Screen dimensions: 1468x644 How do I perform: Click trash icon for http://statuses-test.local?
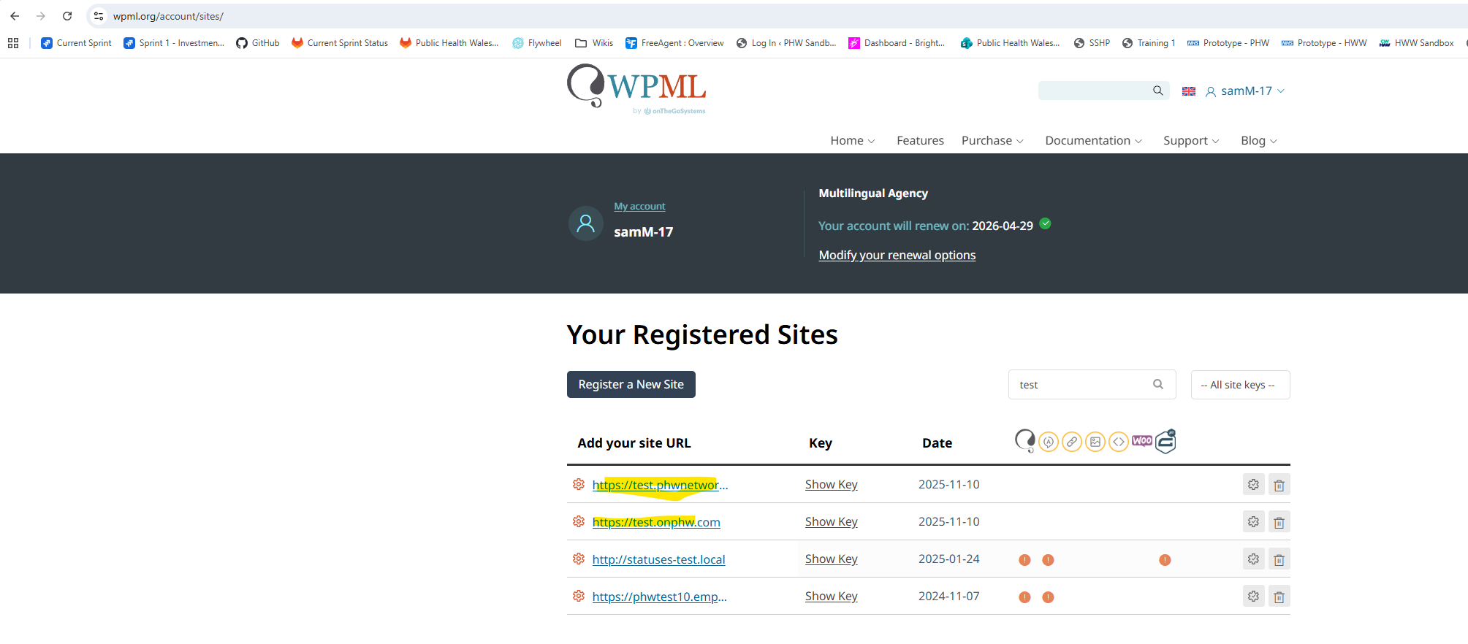tap(1279, 559)
